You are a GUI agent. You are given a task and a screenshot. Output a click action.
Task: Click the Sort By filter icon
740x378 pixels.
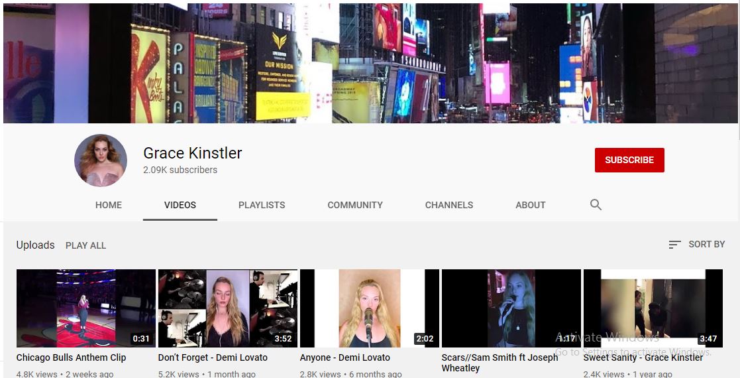(674, 244)
